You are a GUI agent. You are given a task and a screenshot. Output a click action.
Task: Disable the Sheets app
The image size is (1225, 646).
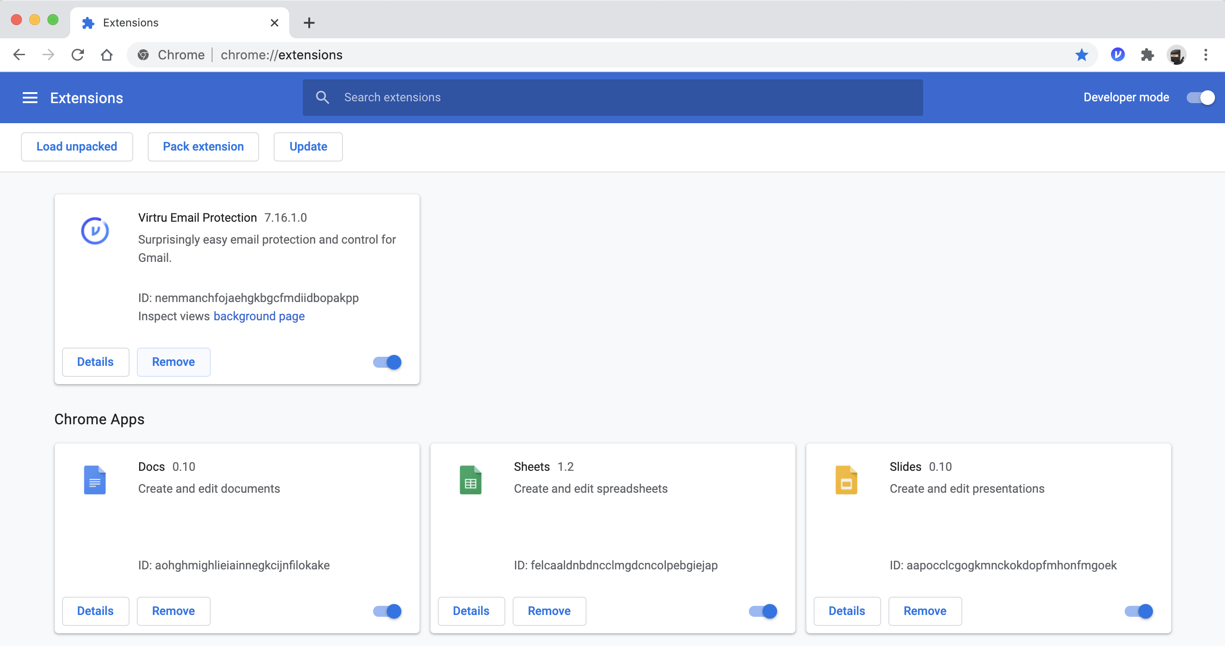pos(763,611)
